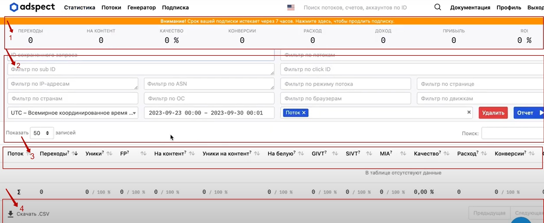
Task: Open the records-per-page 50 dropdown
Action: [x=42, y=133]
